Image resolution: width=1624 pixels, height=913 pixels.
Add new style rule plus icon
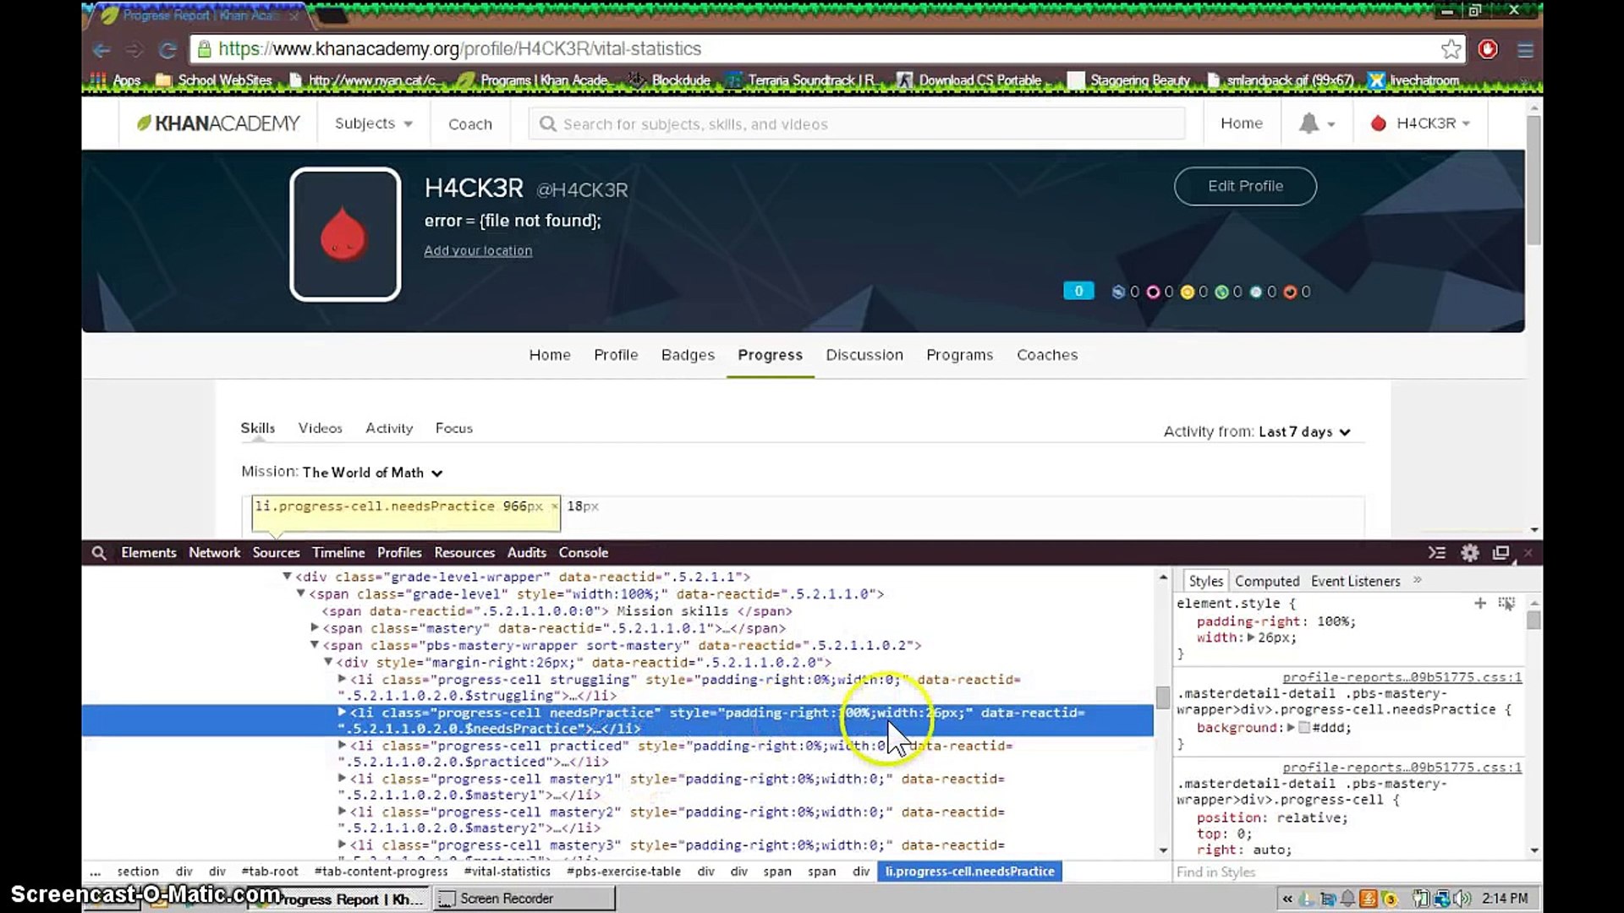(x=1480, y=604)
